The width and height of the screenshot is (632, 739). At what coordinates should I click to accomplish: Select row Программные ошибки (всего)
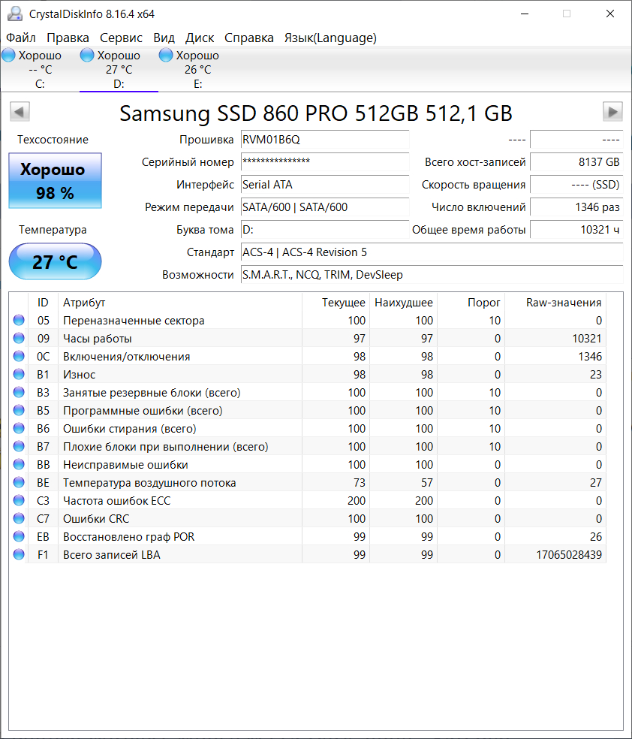coord(308,411)
